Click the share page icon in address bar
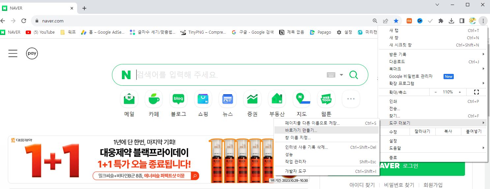Viewport: 490px width, 189px height. 386,21
